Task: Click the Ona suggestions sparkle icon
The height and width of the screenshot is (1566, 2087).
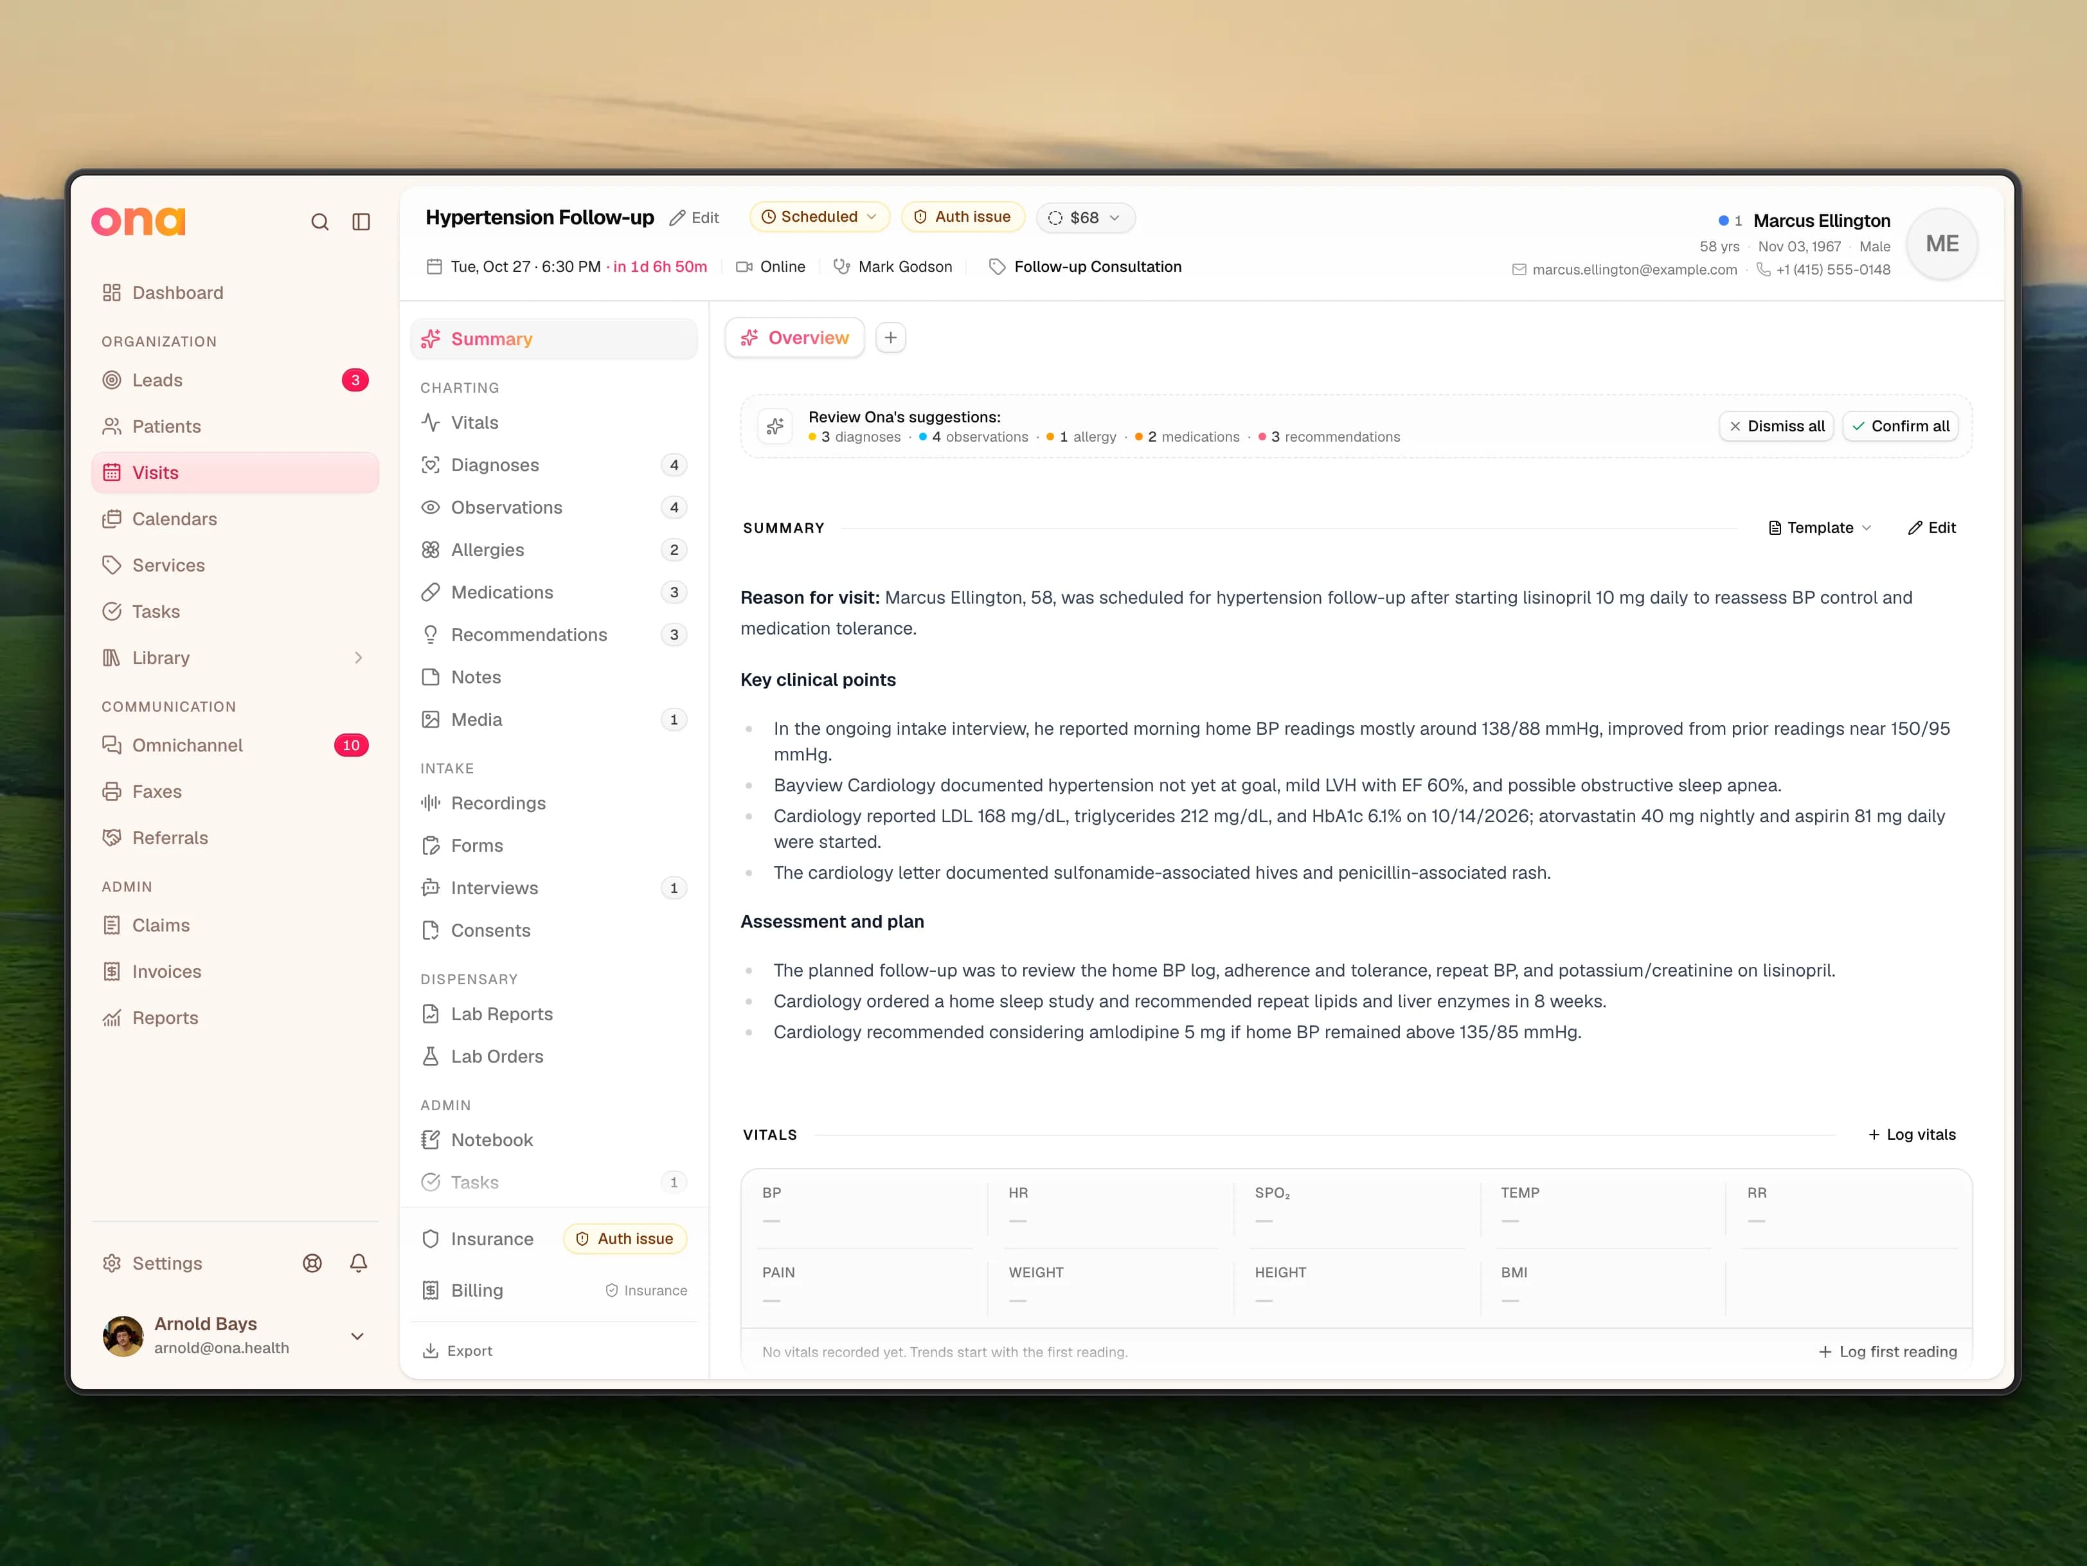Action: (x=776, y=426)
